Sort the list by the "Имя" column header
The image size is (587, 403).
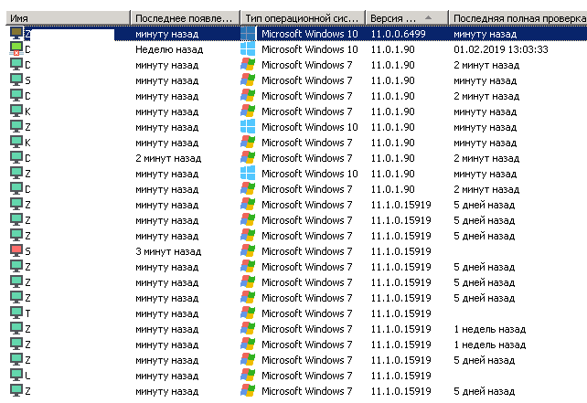point(68,18)
